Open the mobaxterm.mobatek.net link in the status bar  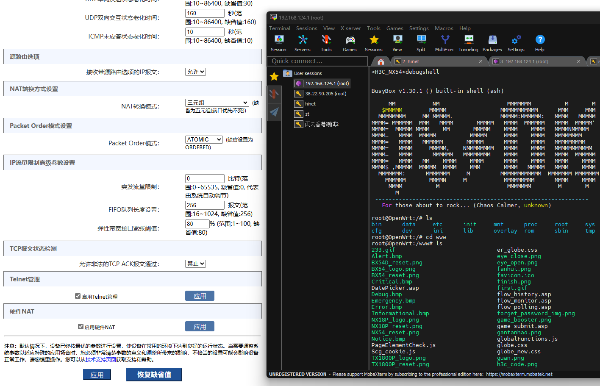tap(519, 374)
